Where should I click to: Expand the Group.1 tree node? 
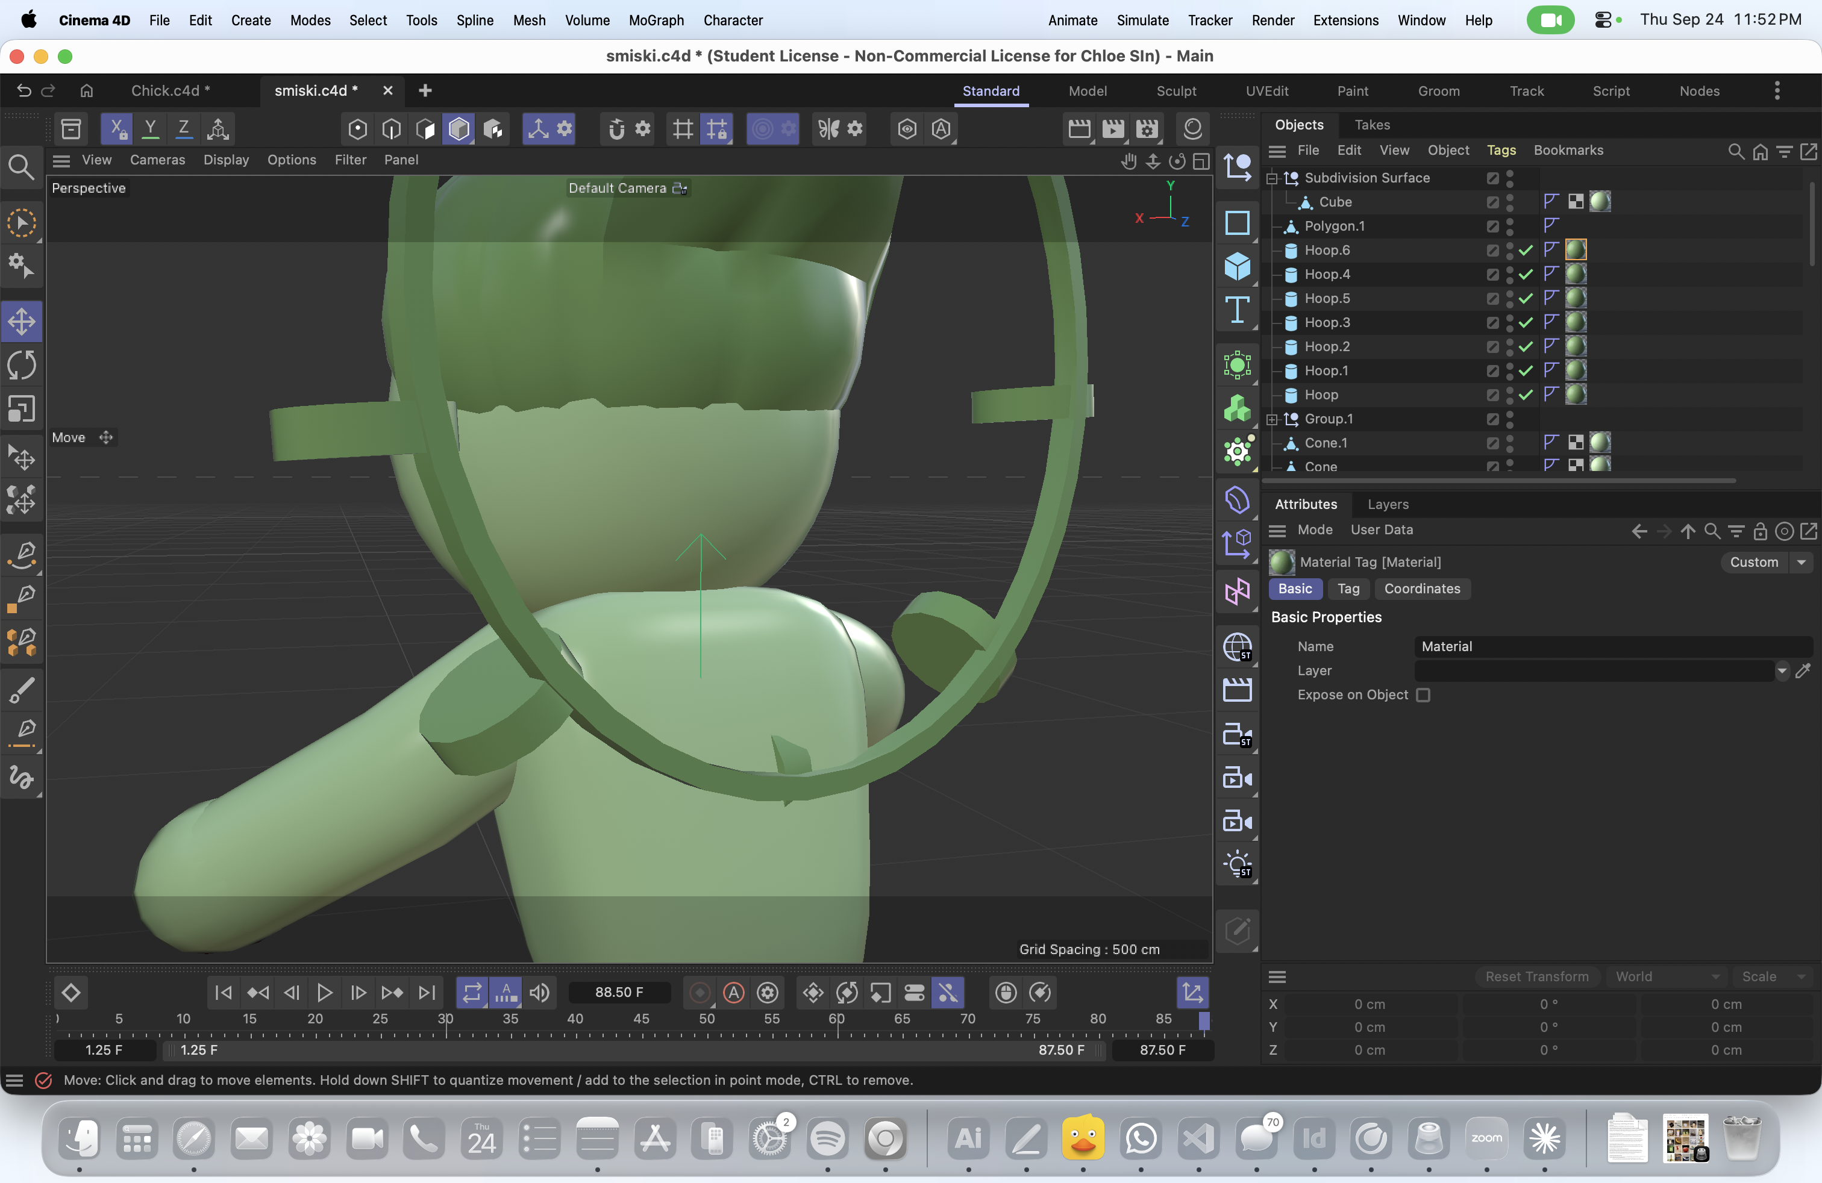coord(1273,419)
